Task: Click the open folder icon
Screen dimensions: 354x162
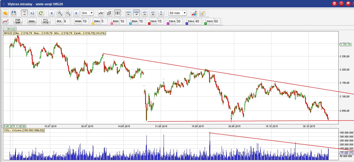Action: coord(6,13)
